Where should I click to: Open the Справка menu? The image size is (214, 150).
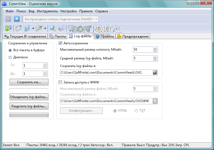102,11
